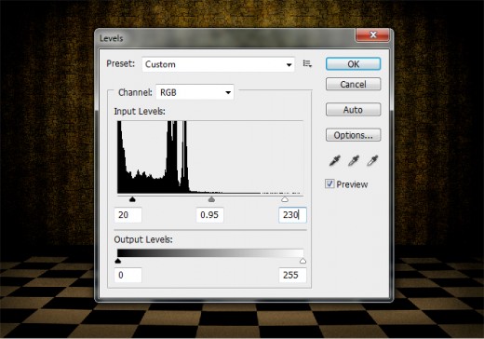Click the input shadows black slider
The height and width of the screenshot is (339, 484).
(132, 199)
